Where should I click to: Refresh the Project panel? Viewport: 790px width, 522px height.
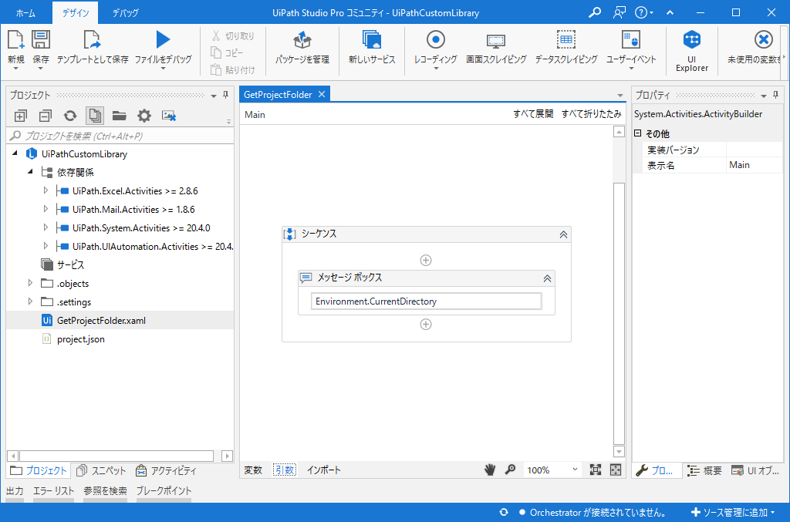pos(70,116)
